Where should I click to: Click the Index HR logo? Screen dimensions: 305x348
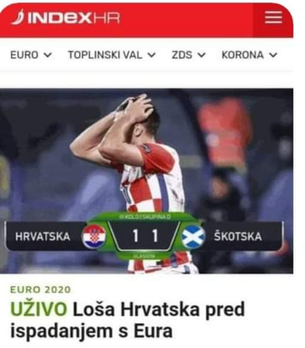point(65,17)
